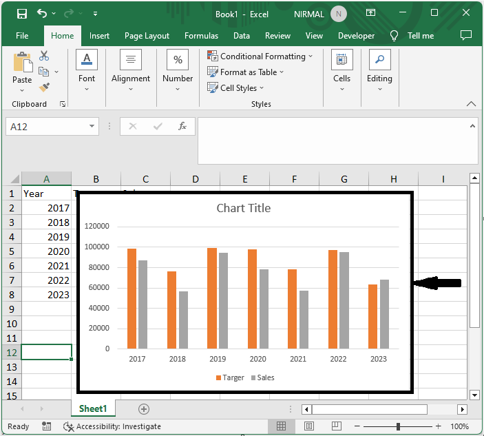Click the Chart Title text

click(244, 208)
